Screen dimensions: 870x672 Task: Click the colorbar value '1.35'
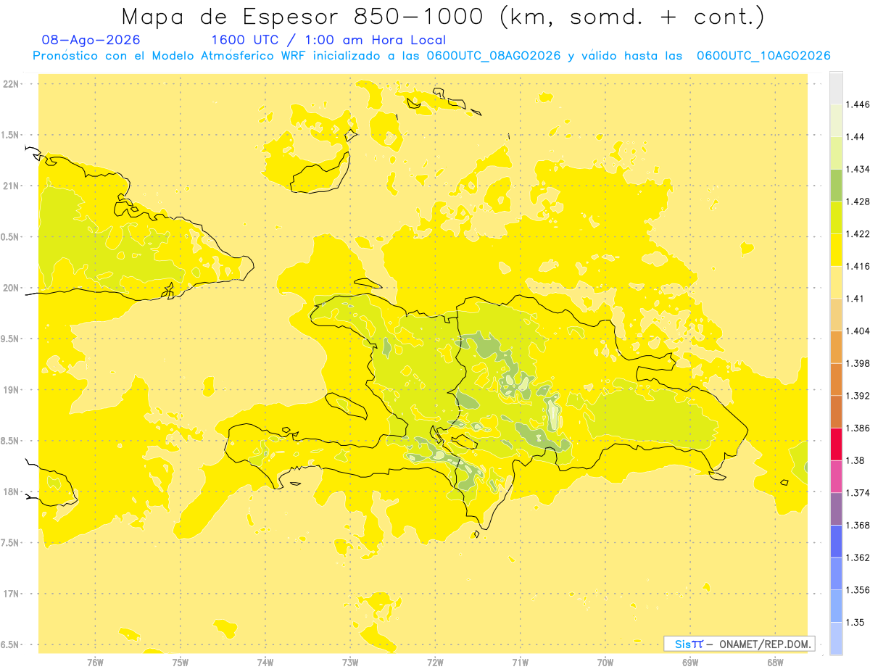tap(855, 622)
